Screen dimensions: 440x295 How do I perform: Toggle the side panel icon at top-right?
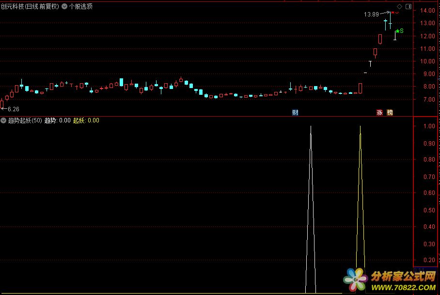click(x=409, y=6)
